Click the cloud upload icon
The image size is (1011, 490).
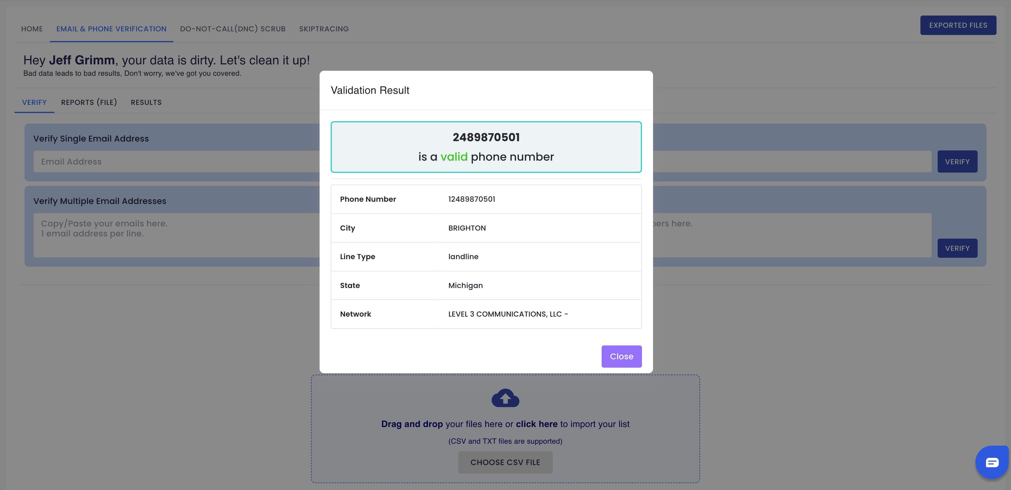pyautogui.click(x=505, y=398)
